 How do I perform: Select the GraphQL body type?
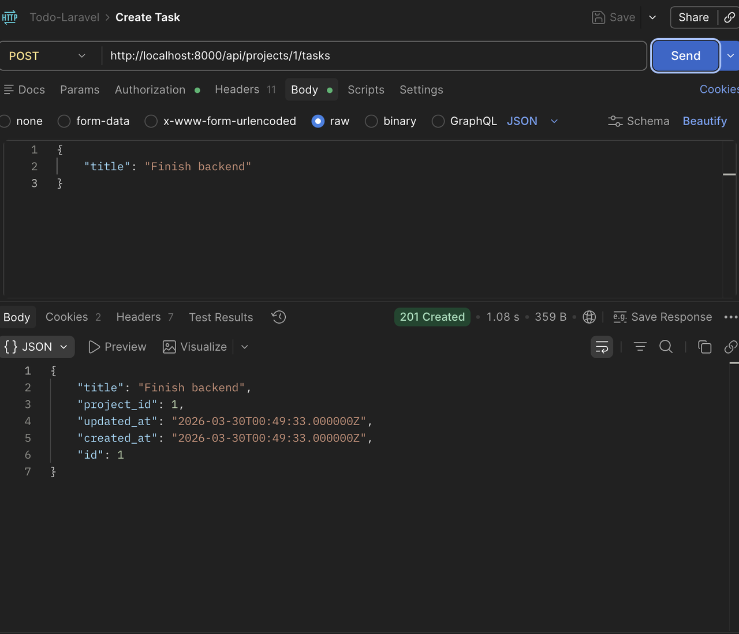coord(438,121)
